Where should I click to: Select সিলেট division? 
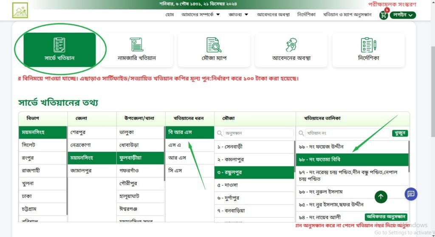42,145
